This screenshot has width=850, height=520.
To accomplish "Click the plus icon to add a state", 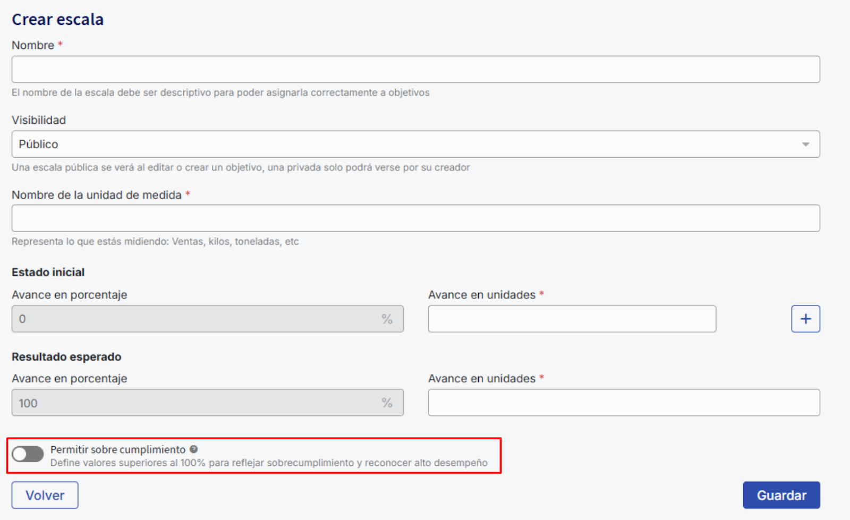I will coord(805,319).
